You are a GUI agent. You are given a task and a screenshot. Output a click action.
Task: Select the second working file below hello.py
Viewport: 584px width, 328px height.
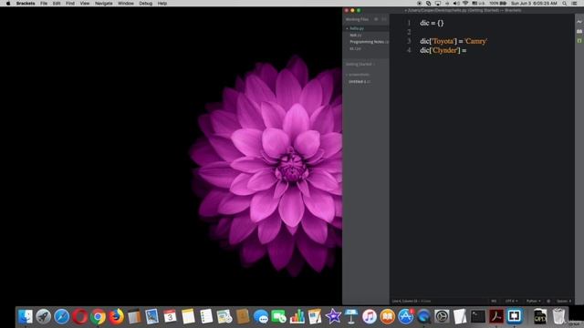point(355,35)
